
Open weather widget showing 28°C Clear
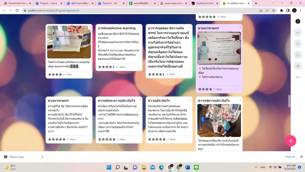pos(11,167)
